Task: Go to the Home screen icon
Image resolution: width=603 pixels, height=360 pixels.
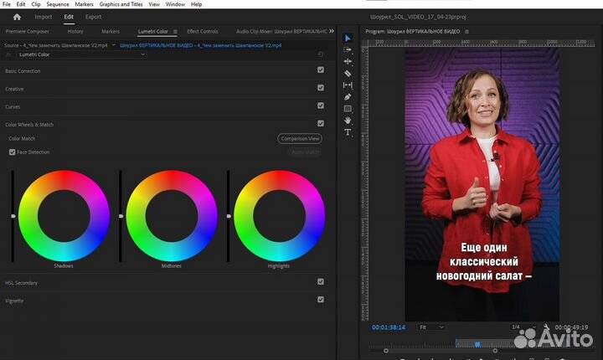Action: (x=16, y=17)
